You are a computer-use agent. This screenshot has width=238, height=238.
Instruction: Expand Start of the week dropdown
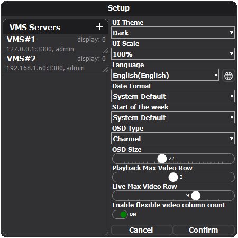point(173,117)
